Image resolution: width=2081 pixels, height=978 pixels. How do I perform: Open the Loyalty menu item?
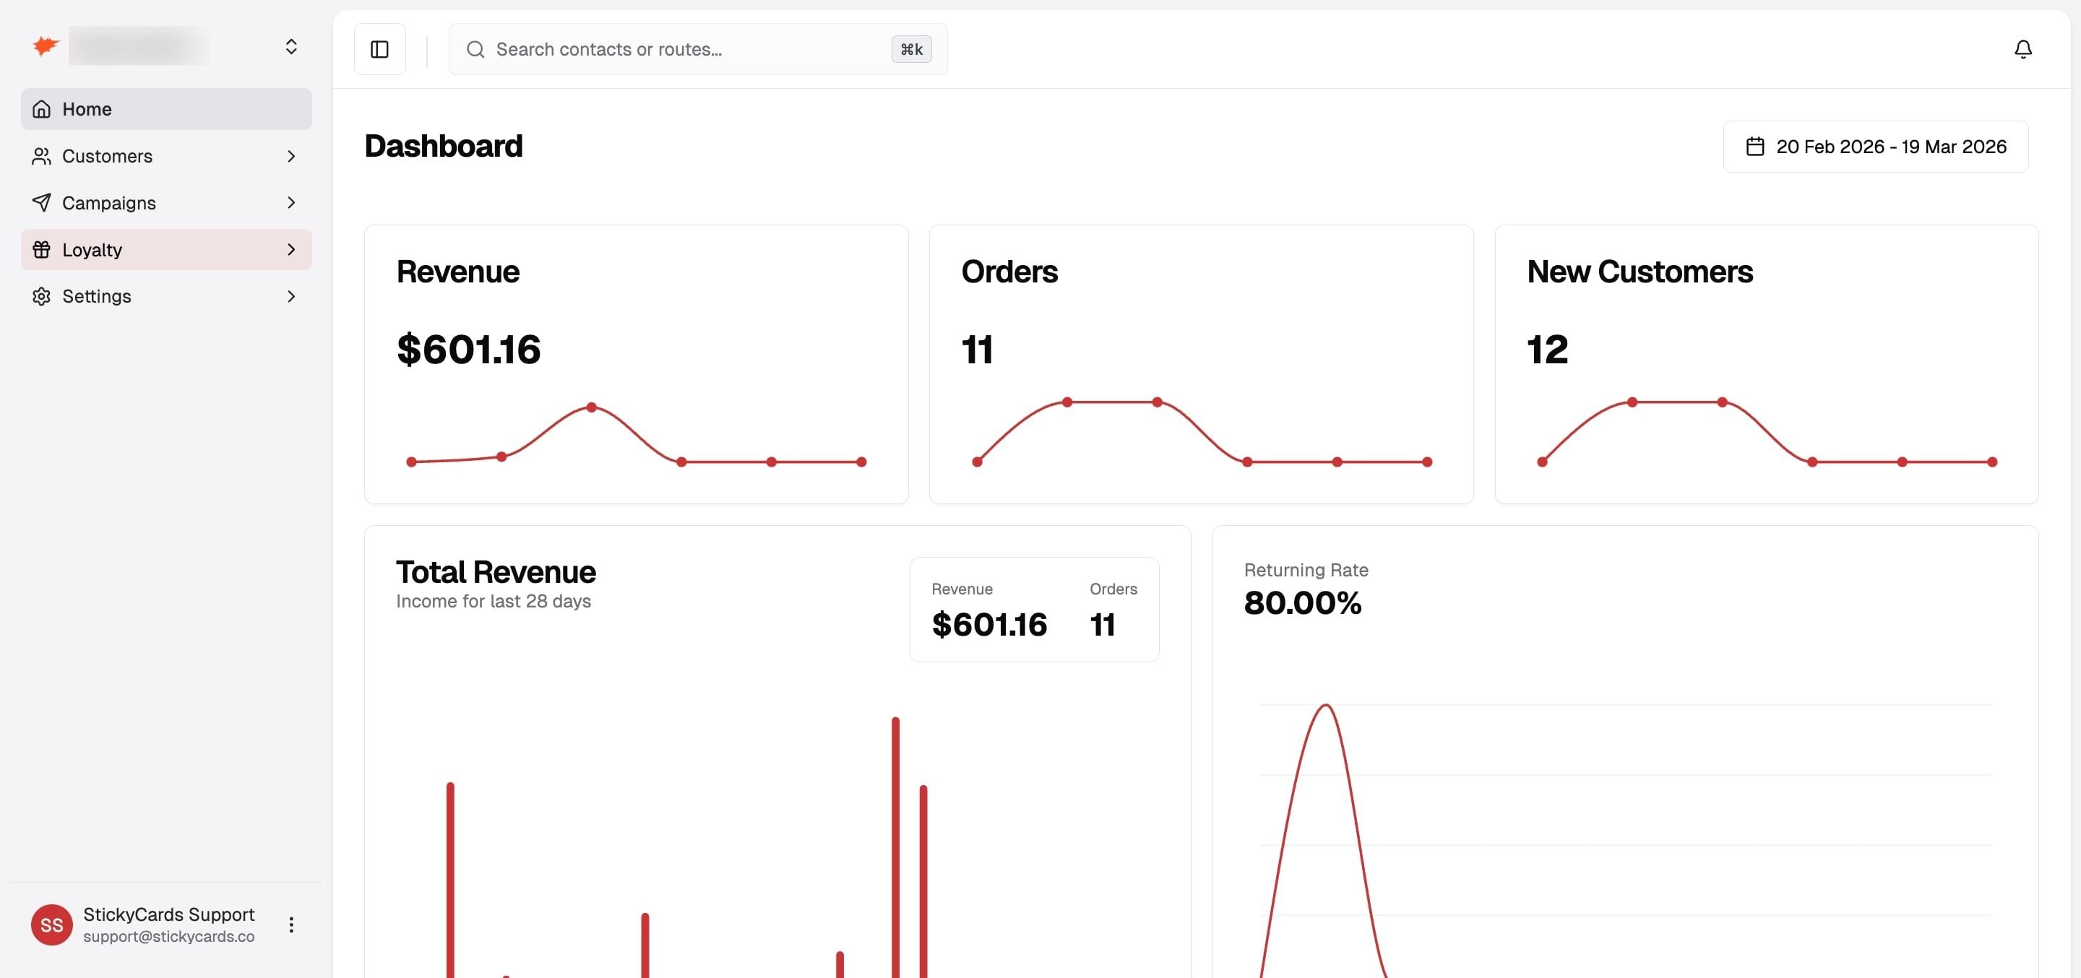pos(166,249)
